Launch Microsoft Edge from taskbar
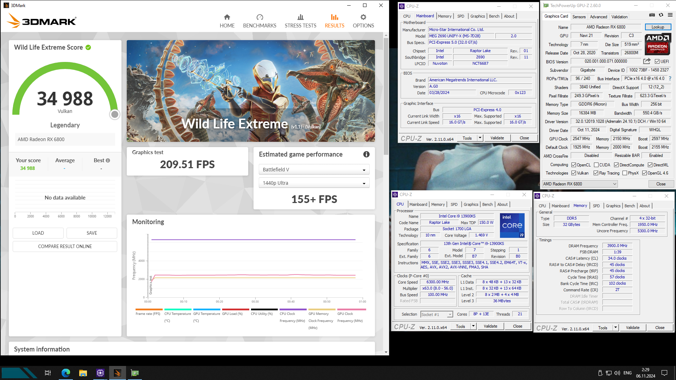Viewport: 676px width, 380px height. 66,373
